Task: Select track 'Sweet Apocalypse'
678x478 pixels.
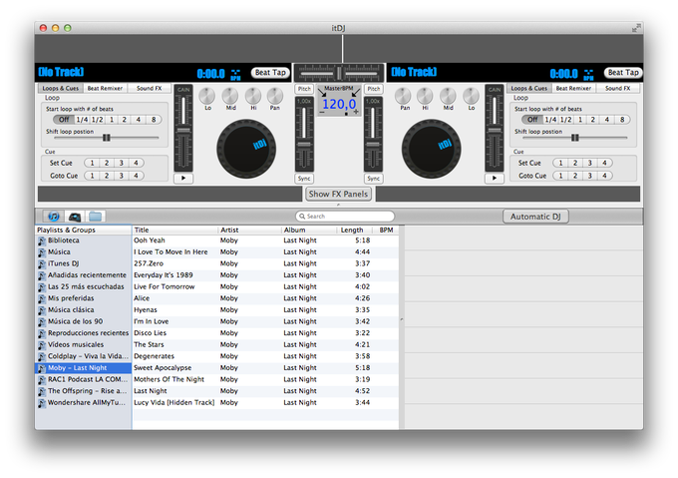Action: [265, 367]
